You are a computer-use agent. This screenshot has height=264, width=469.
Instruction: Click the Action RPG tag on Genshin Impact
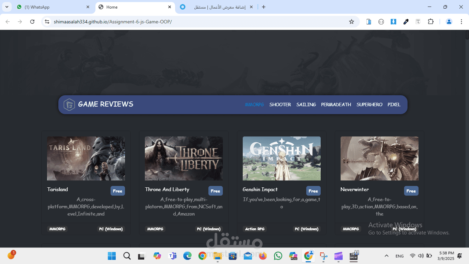coord(255,229)
